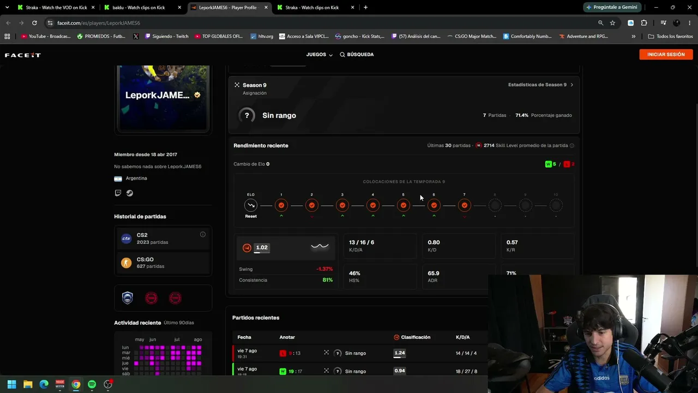Open the CS:GO 627 partidas history

(163, 263)
